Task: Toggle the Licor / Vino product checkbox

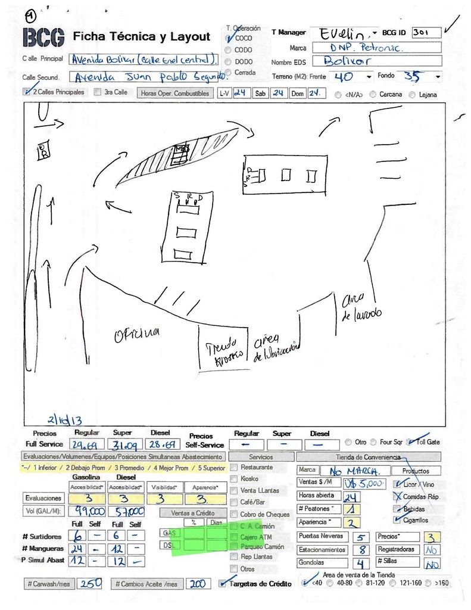Action: 397,484
